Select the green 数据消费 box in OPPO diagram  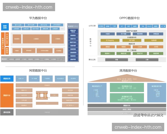click(156, 53)
